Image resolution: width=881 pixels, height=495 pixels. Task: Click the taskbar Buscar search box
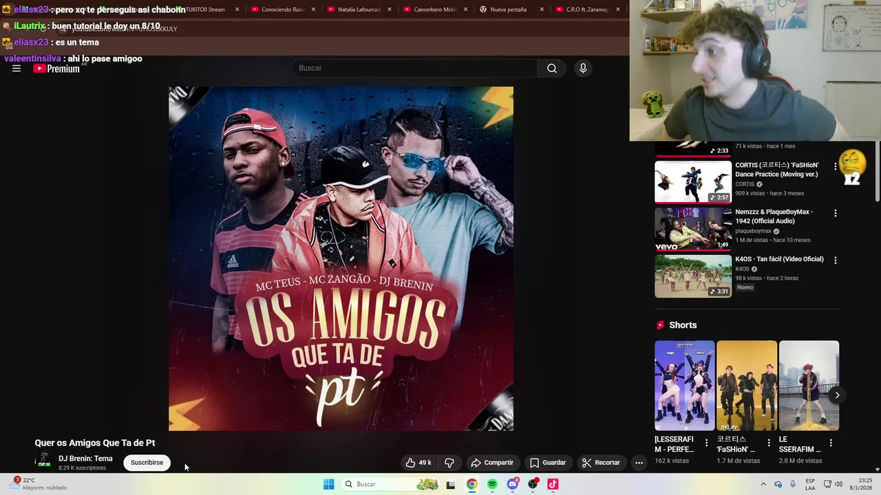click(391, 484)
